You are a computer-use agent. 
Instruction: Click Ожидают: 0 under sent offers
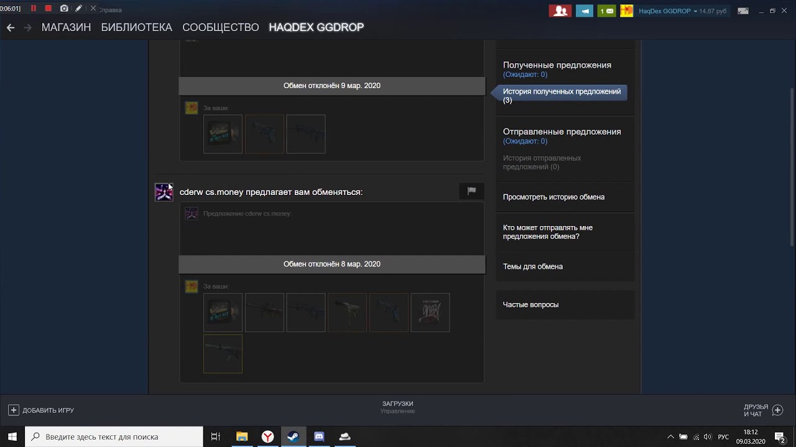click(x=525, y=141)
